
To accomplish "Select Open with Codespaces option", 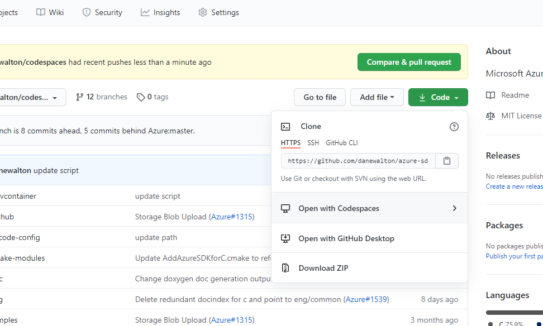I will 369,208.
